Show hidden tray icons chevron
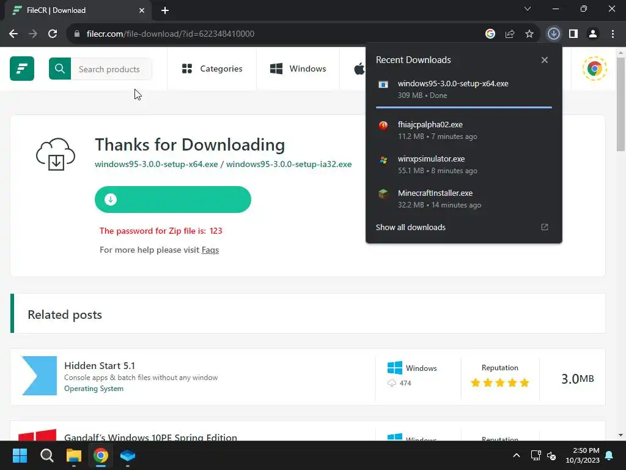This screenshot has width=626, height=470. pyautogui.click(x=516, y=455)
